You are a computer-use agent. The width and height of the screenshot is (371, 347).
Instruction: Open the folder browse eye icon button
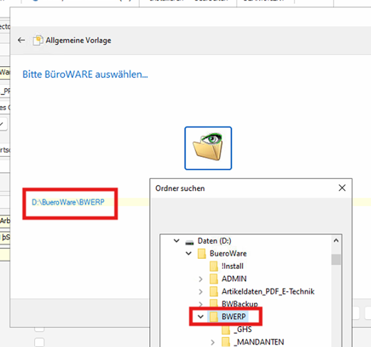pyautogui.click(x=208, y=148)
